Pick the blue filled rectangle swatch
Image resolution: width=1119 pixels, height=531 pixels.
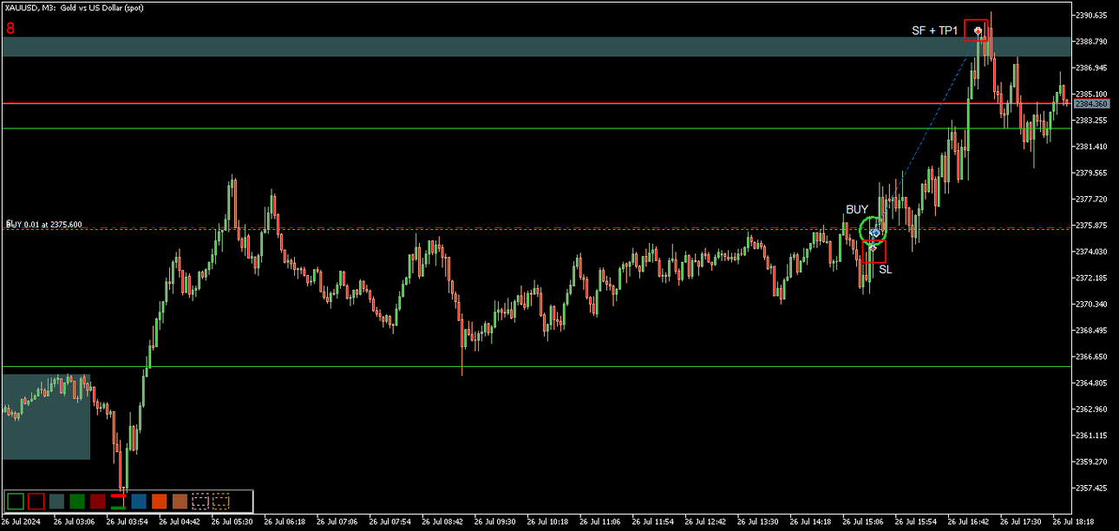(139, 501)
